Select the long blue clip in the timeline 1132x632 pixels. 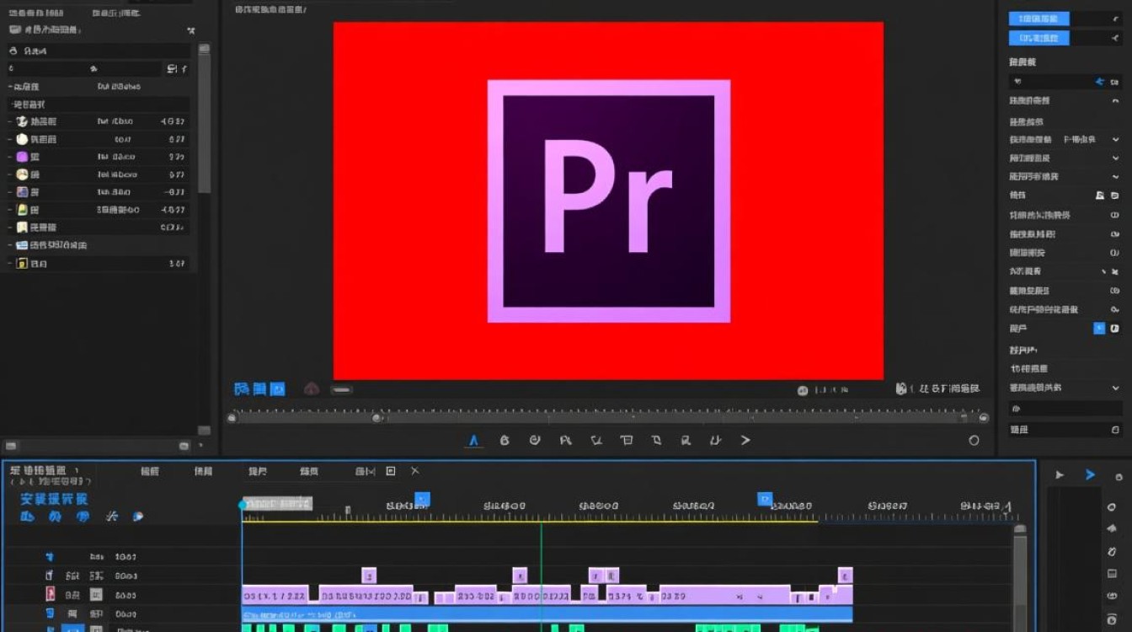[547, 614]
